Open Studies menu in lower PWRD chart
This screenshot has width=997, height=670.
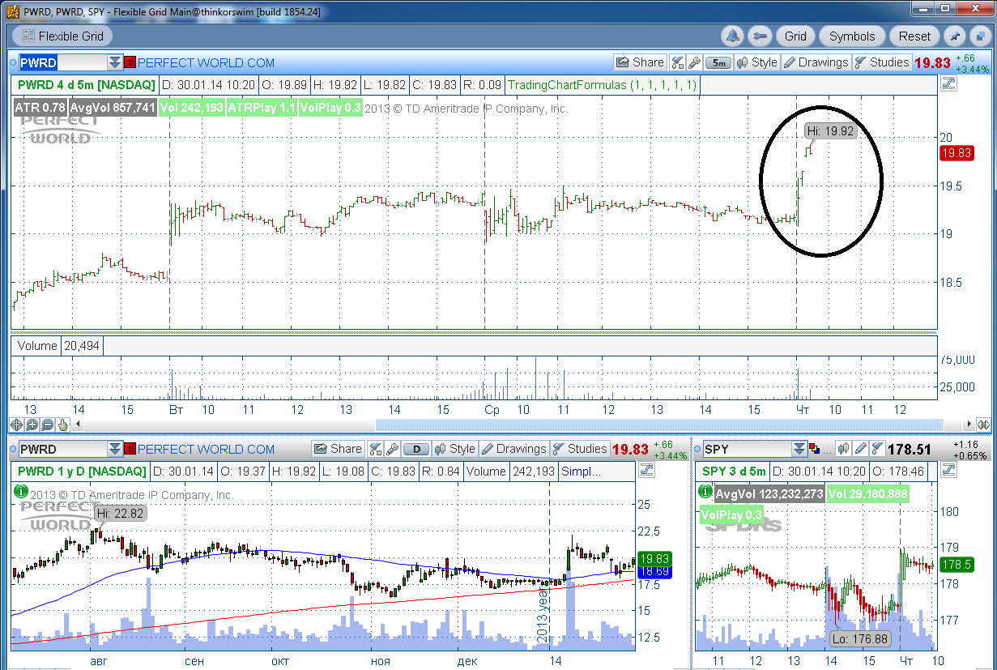[x=580, y=449]
